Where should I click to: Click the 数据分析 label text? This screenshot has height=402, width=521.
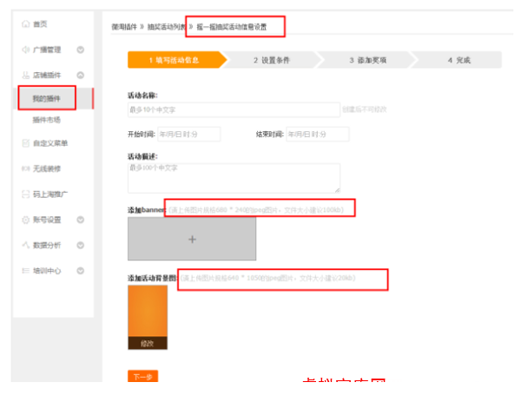47,245
